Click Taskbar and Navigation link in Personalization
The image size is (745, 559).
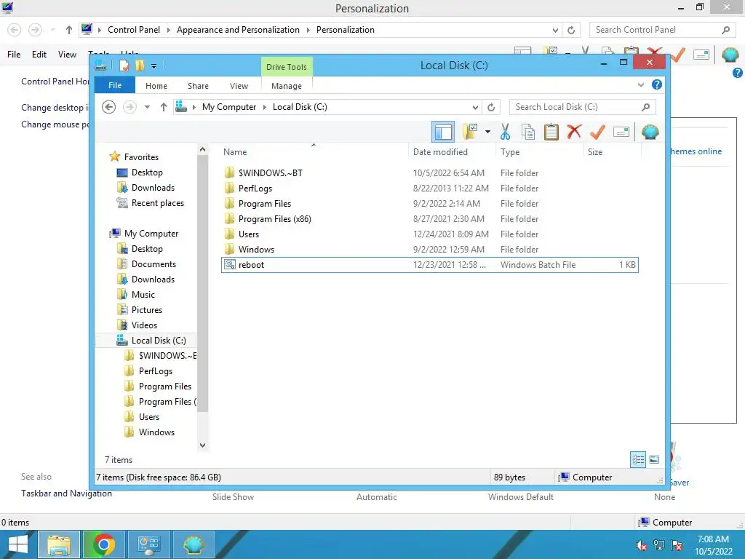[x=66, y=493]
